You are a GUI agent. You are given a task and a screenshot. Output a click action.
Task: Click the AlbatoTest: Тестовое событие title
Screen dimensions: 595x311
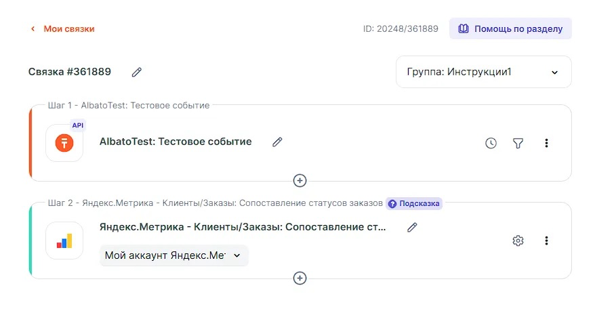coord(176,142)
